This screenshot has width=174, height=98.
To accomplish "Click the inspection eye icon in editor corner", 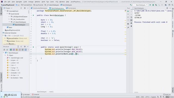I will (x=125, y=11).
